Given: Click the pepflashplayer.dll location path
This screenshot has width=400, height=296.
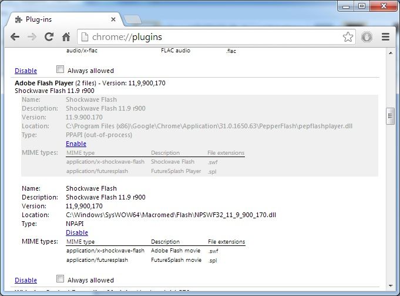Looking at the screenshot, I should (x=209, y=126).
